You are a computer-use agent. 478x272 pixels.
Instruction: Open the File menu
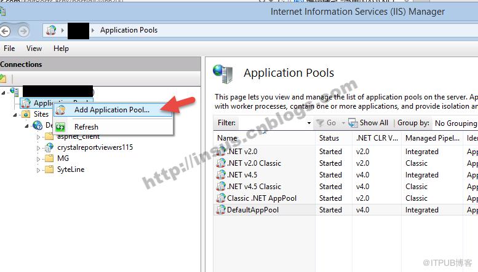coord(9,49)
